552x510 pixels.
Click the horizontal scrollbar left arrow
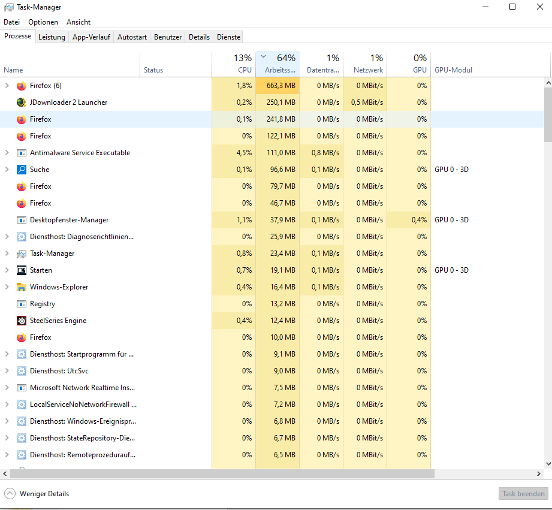click(5, 474)
